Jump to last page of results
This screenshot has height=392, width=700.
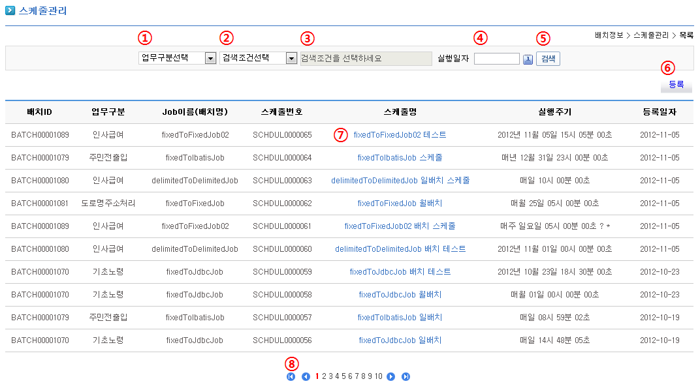tap(406, 376)
